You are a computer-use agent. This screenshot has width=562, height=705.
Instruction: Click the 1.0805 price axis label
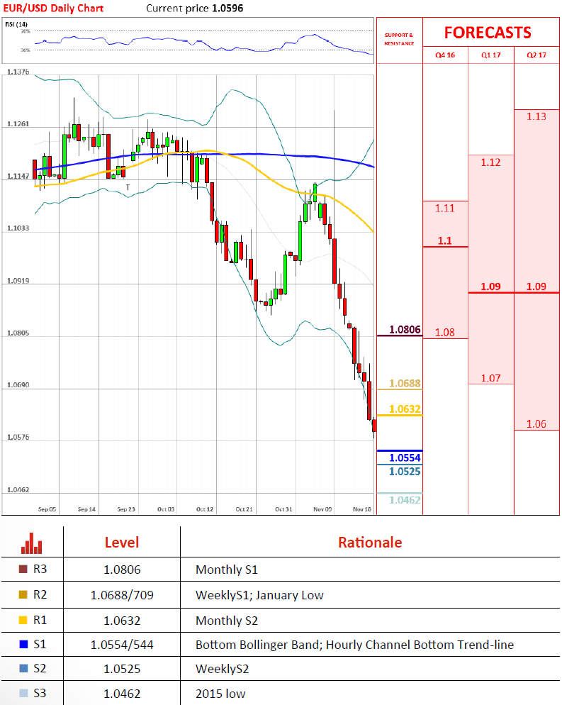pos(18,333)
